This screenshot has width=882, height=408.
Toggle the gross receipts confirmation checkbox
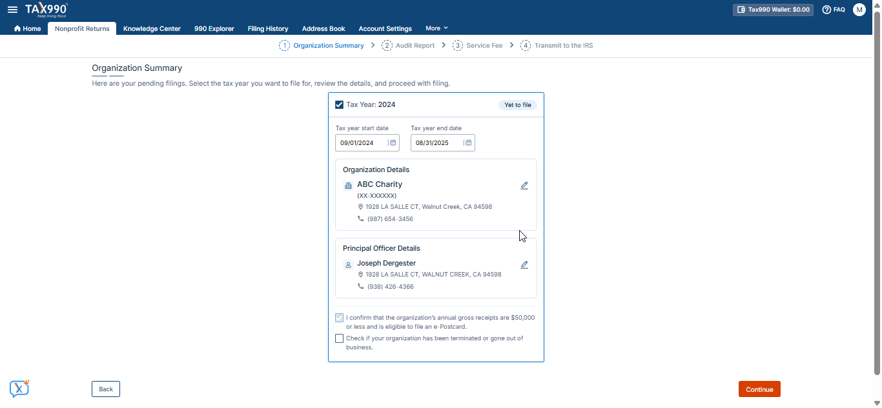coord(339,318)
